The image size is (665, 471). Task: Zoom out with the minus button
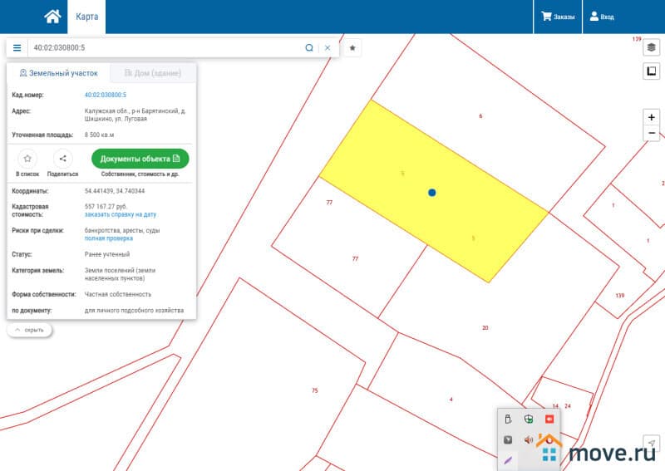[652, 134]
